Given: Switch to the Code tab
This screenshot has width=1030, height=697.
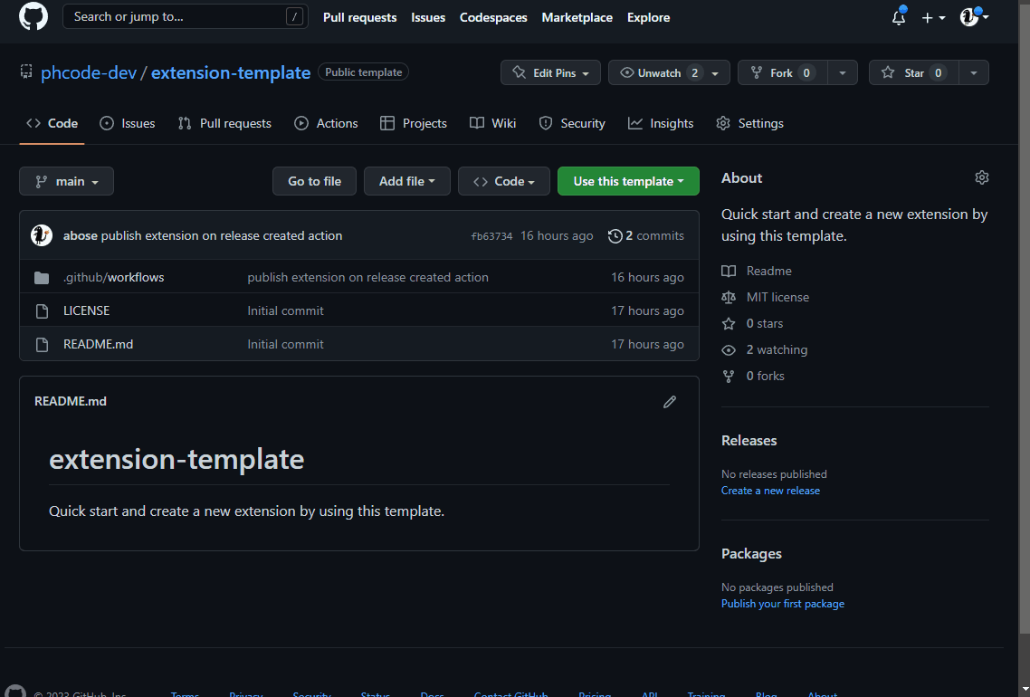Looking at the screenshot, I should coord(52,123).
